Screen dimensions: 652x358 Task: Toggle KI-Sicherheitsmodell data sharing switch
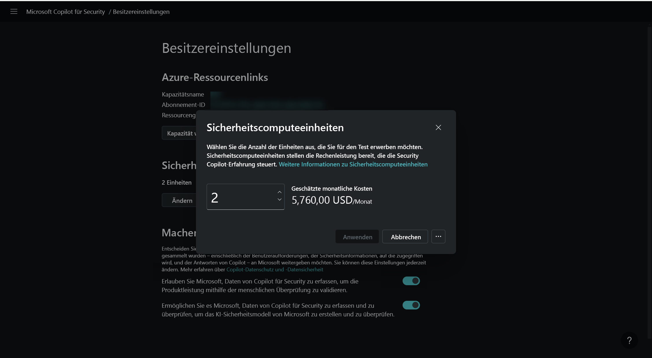411,305
